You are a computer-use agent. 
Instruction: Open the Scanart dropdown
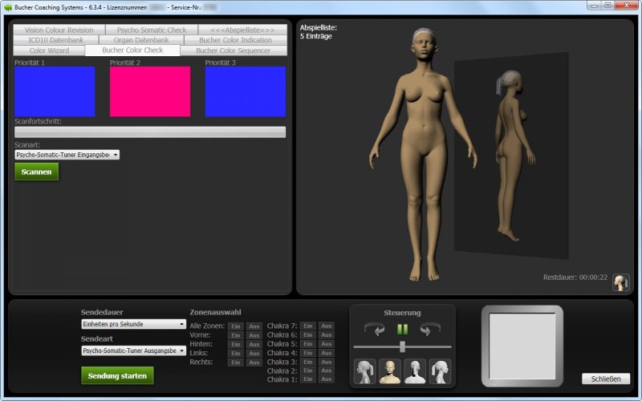[67, 155]
